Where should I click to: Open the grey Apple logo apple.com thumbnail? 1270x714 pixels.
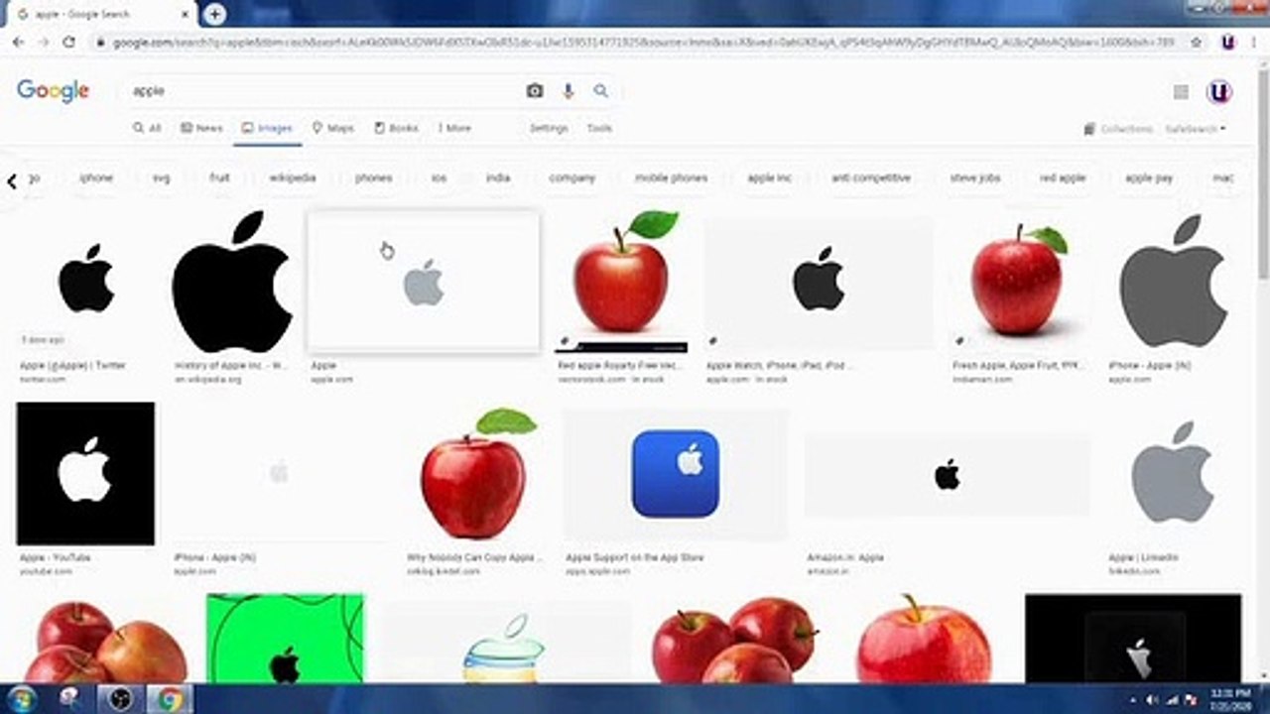[x=424, y=282]
